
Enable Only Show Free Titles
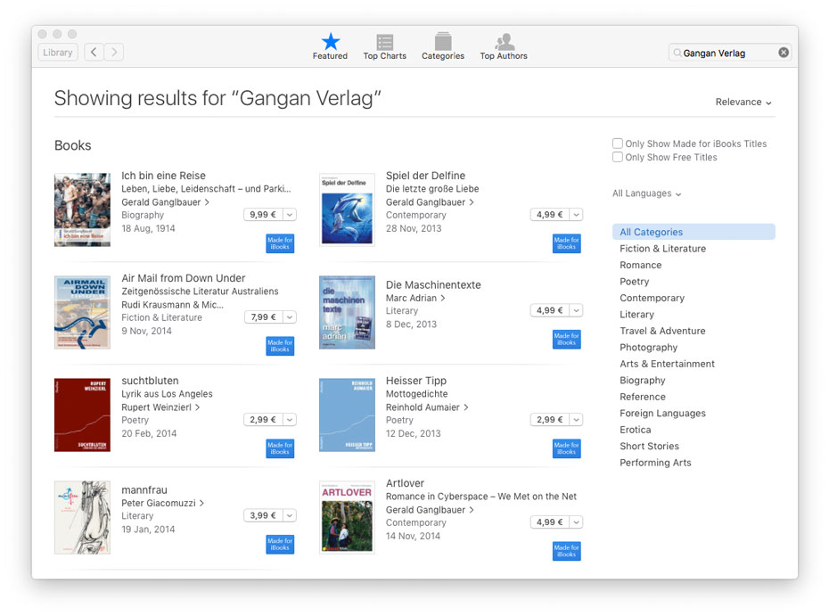(617, 157)
